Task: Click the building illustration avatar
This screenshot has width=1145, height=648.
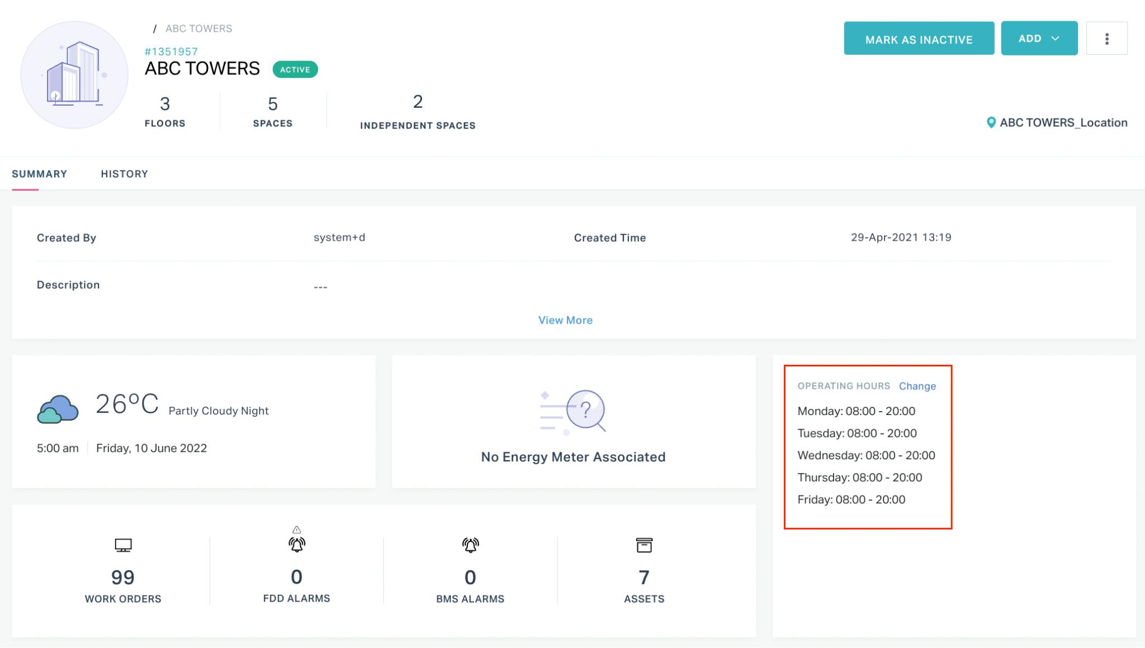Action: (74, 75)
